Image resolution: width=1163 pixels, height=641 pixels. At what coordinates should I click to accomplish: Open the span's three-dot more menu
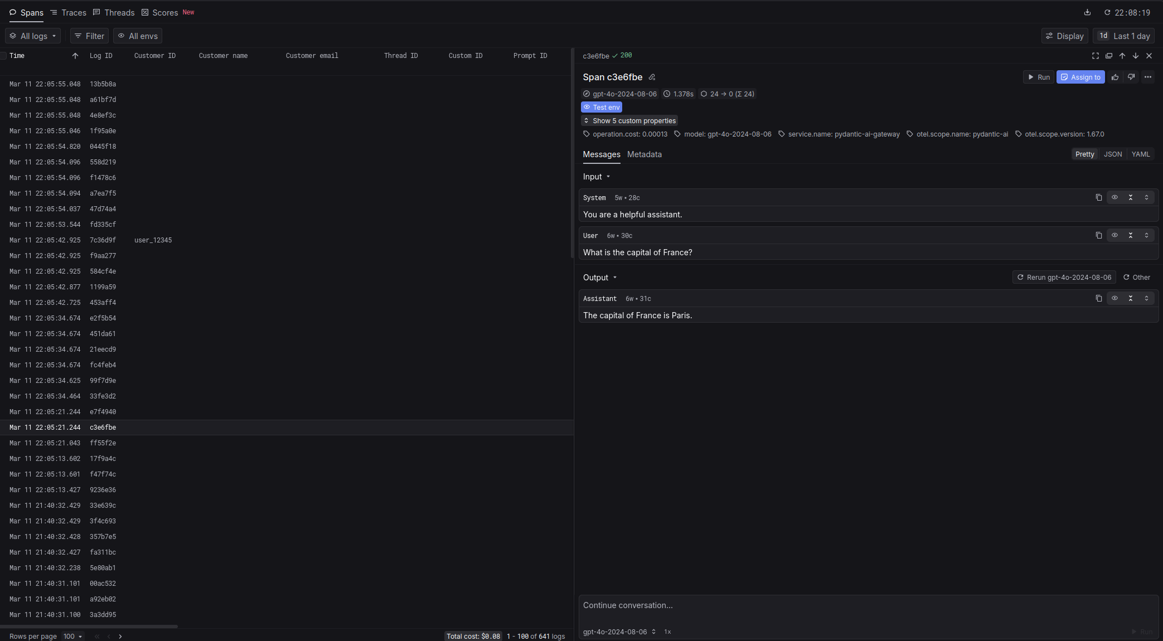tap(1147, 77)
